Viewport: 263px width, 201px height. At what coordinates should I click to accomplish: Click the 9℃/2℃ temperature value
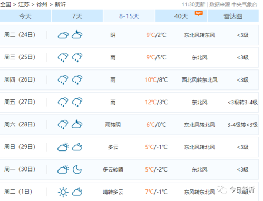point(156,35)
